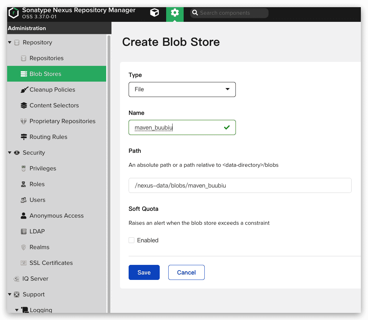Open the Type dropdown showing File
Image resolution: width=368 pixels, height=320 pixels.
click(182, 89)
